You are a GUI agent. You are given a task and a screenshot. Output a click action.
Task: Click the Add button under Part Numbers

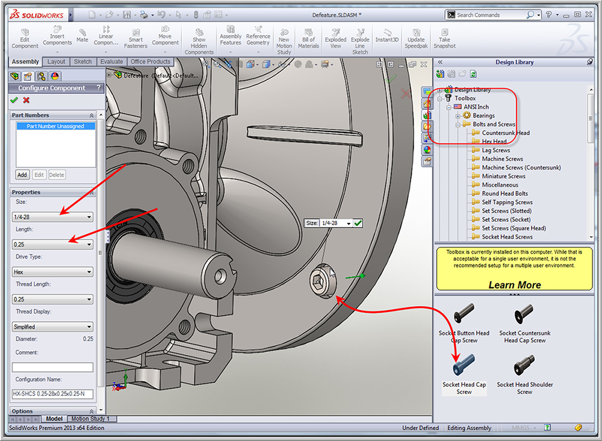point(22,174)
